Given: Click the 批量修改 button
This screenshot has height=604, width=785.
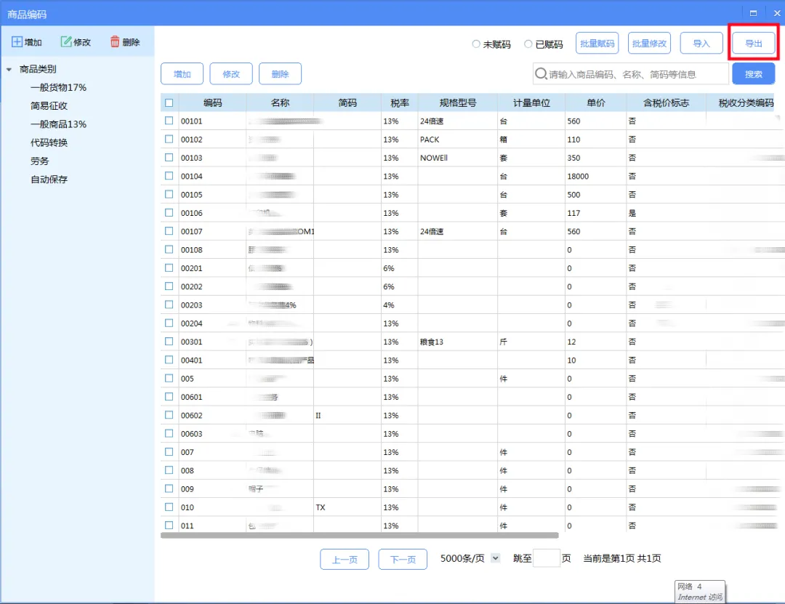Looking at the screenshot, I should 649,43.
